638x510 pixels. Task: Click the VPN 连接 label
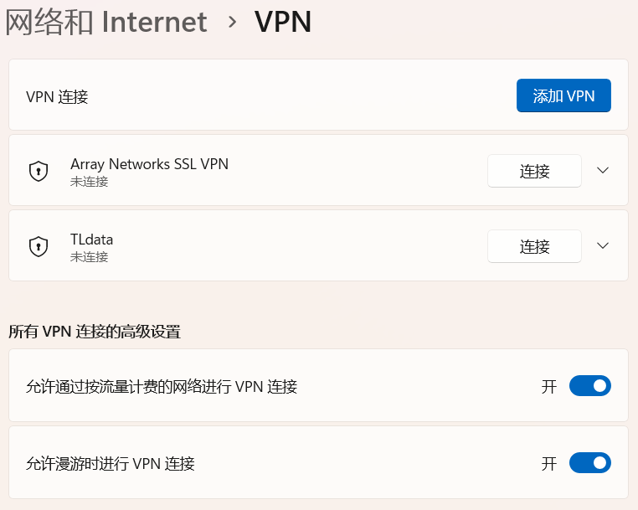point(57,96)
